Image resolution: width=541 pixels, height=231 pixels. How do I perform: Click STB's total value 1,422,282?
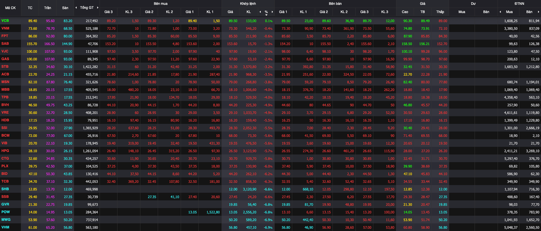tap(90, 67)
